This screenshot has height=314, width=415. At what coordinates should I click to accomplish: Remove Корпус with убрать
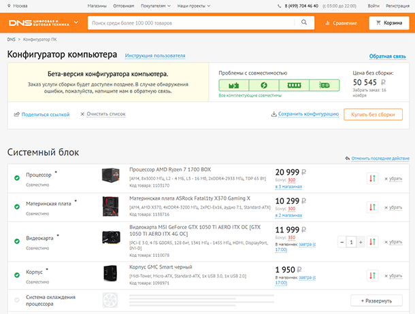coord(395,276)
